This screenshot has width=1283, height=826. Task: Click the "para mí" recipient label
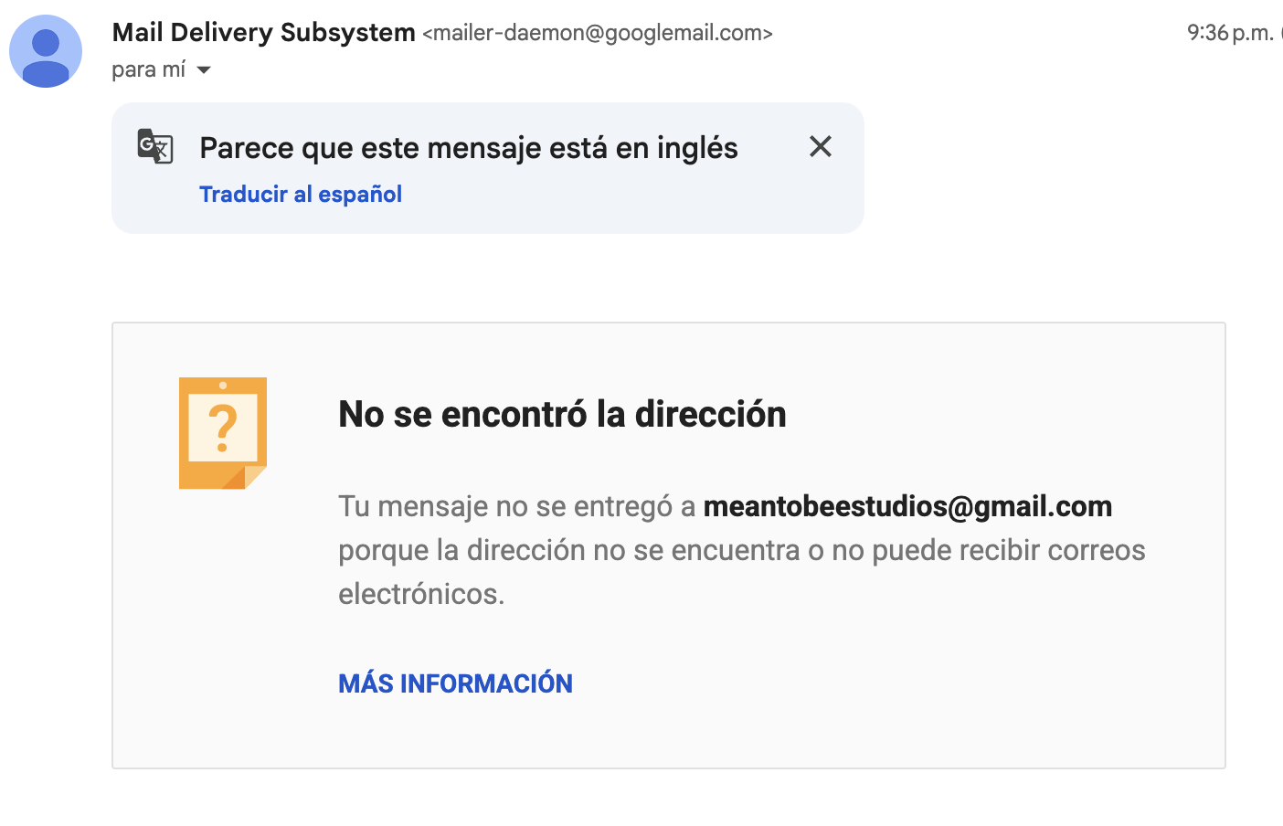pyautogui.click(x=148, y=69)
